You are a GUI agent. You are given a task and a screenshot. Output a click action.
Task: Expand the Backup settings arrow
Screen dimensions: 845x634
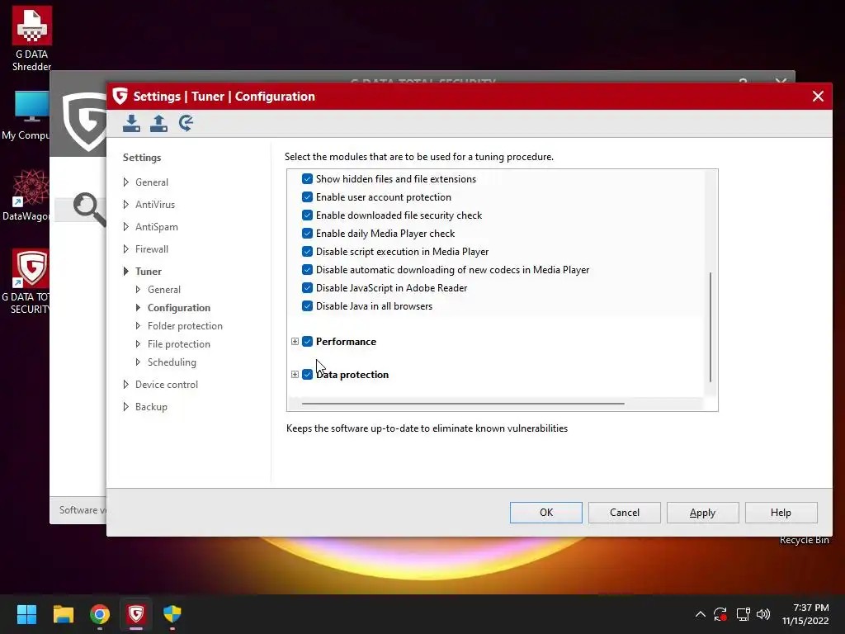pyautogui.click(x=125, y=406)
